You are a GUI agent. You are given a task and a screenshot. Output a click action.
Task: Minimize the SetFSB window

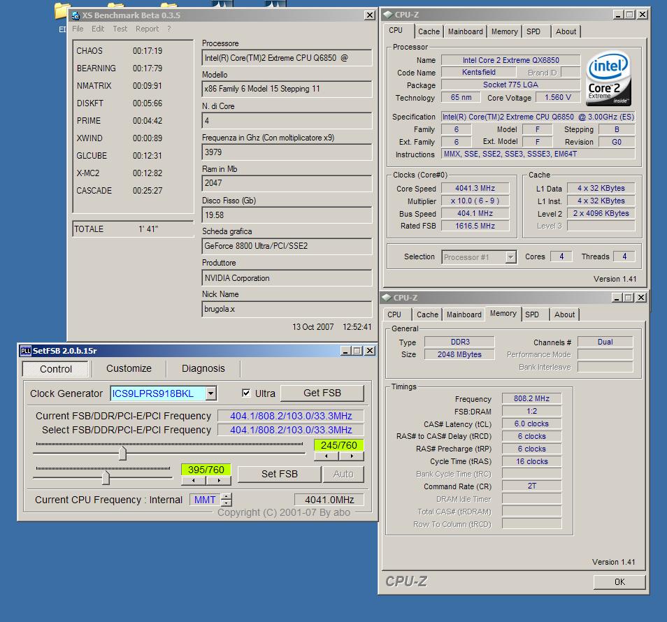345,351
